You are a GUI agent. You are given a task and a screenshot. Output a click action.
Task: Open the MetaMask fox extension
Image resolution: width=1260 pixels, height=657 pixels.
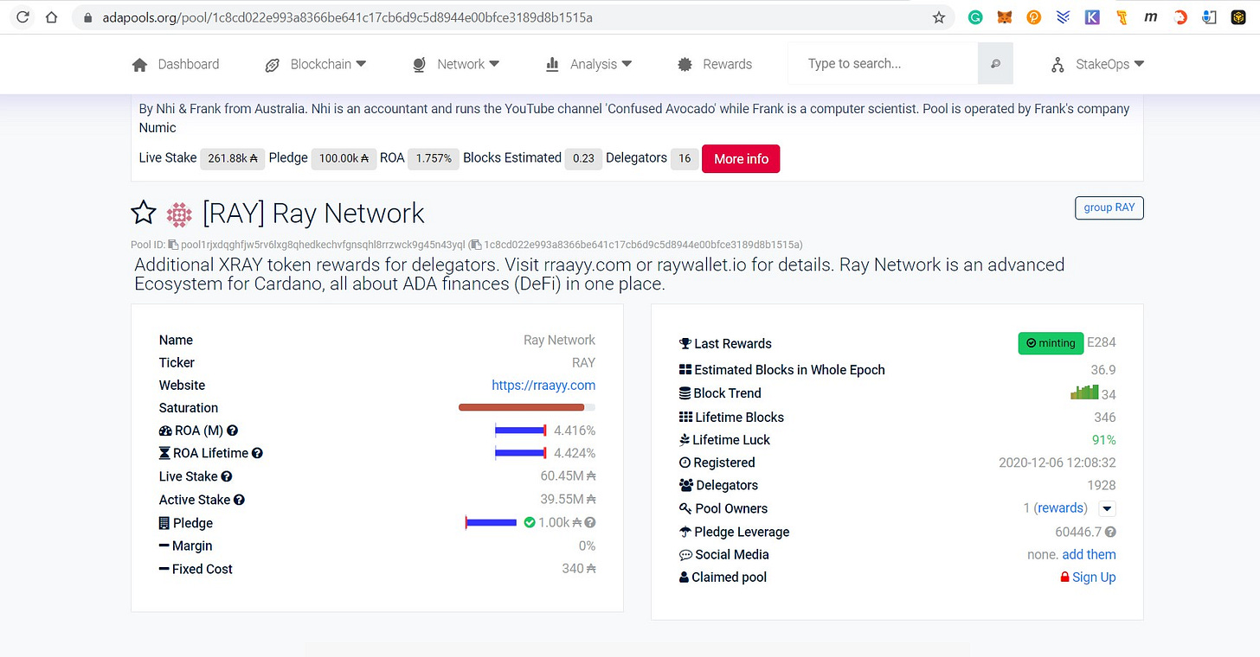click(x=1005, y=17)
